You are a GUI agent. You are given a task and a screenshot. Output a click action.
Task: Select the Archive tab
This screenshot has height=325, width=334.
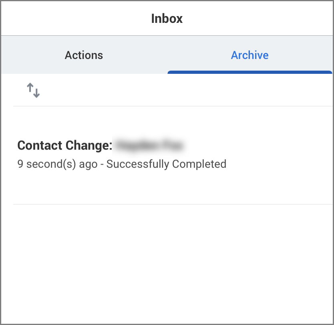coord(249,55)
